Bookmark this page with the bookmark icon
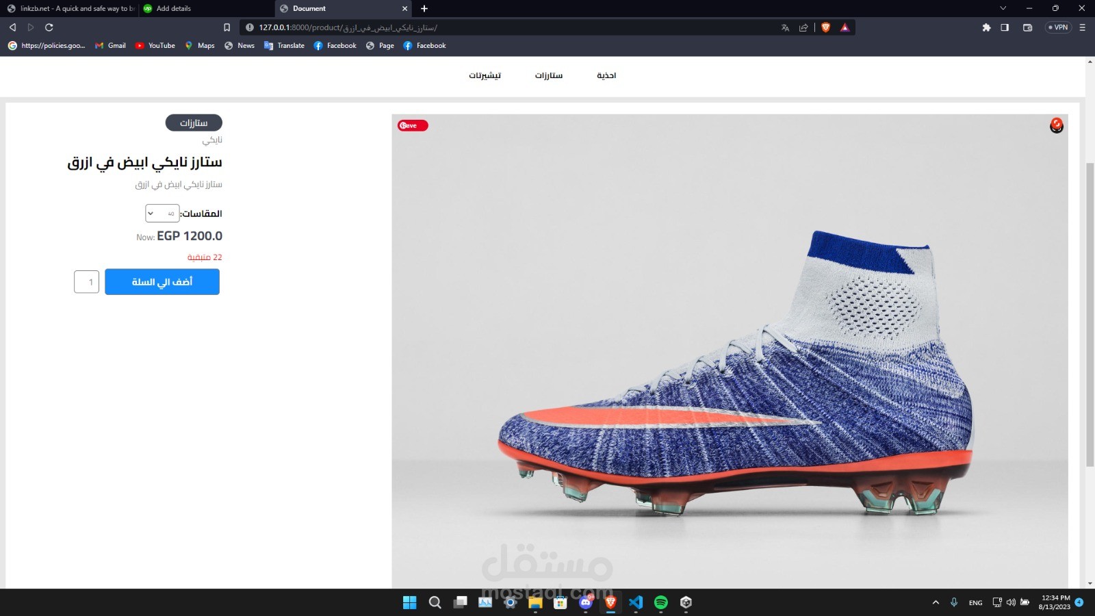1095x616 pixels. coord(227,27)
